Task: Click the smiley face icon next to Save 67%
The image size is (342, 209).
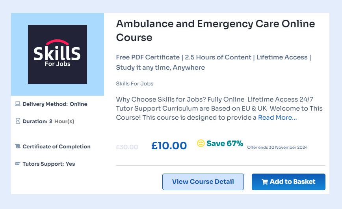Action: [201, 144]
